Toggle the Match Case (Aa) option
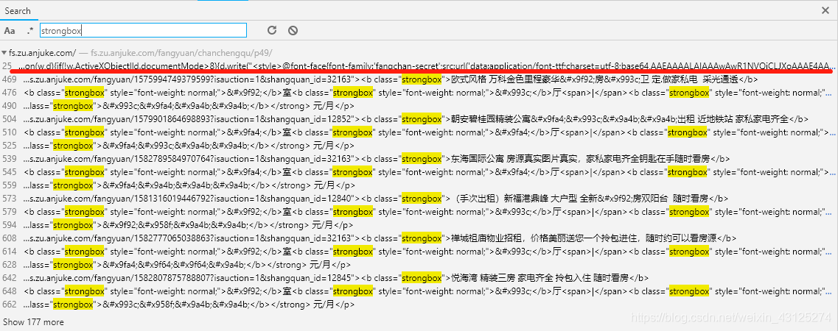Image resolution: width=838 pixels, height=331 pixels. click(10, 30)
